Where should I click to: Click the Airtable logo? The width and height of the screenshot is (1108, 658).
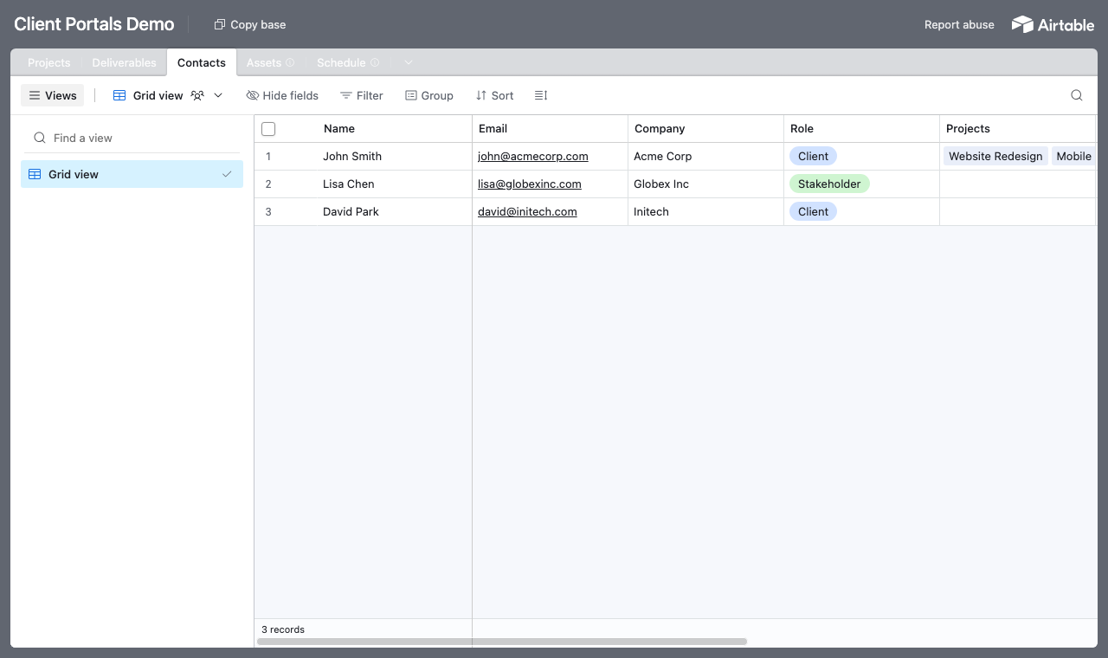1053,24
